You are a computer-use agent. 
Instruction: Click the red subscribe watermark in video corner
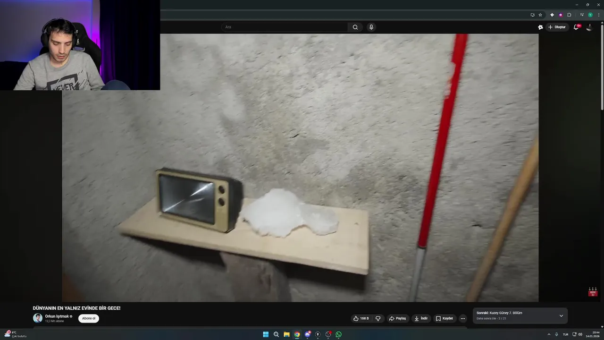click(x=593, y=292)
